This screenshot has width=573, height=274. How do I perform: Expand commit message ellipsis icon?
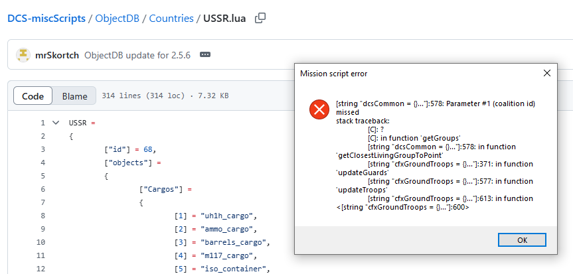tap(205, 55)
